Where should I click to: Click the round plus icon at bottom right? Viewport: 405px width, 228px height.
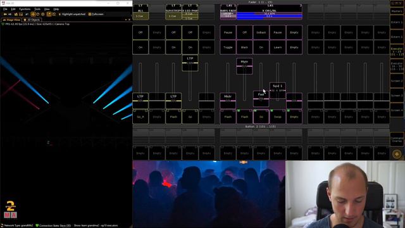point(397,154)
